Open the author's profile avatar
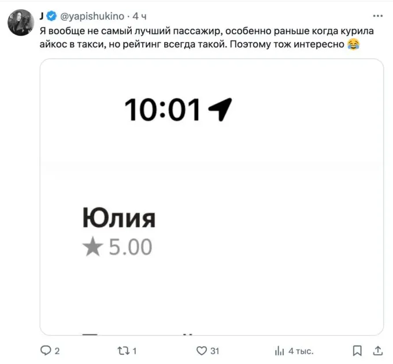Image resolution: width=393 pixels, height=364 pixels. pyautogui.click(x=21, y=23)
